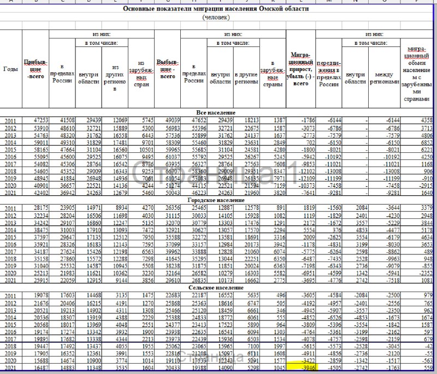Screen dimensions: 437x374
Task: Click the cell with value 28175
Action: tap(36, 208)
